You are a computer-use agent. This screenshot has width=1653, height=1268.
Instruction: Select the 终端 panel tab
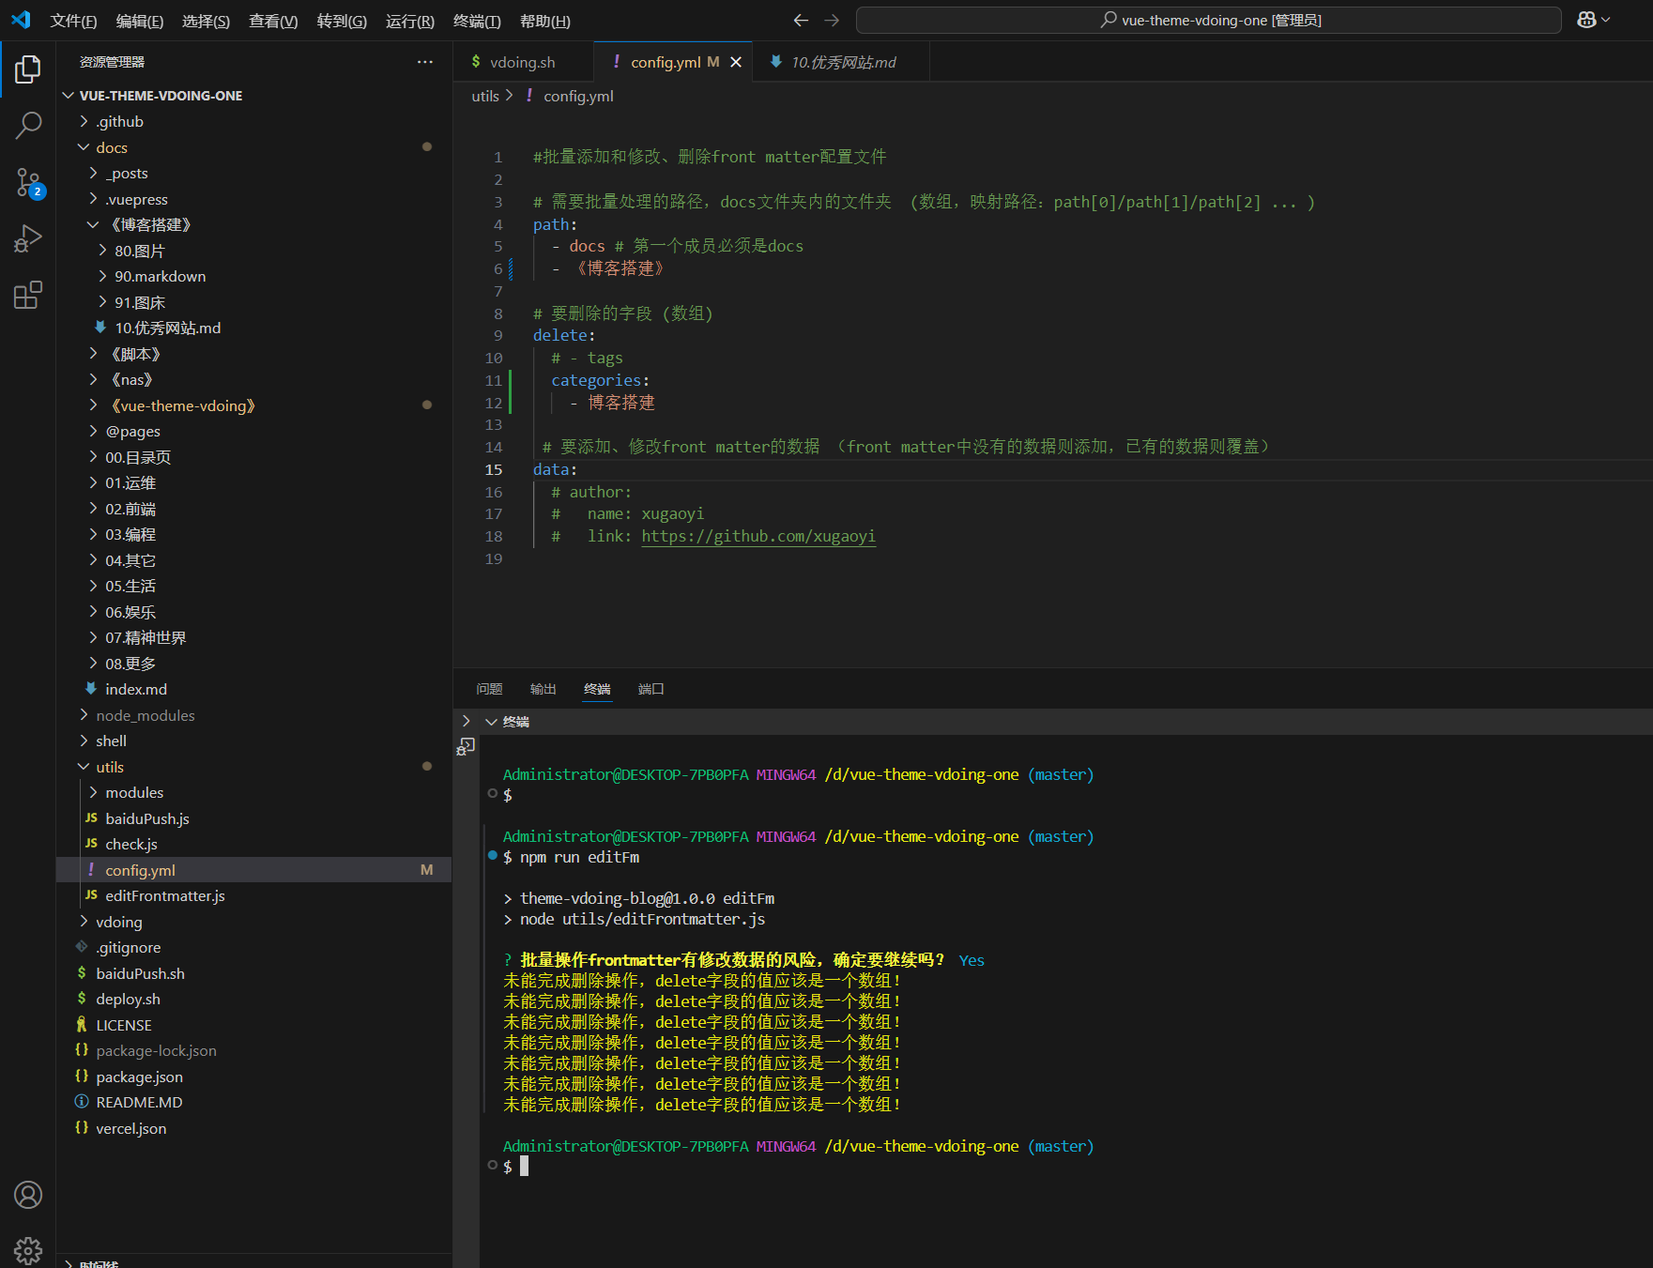(597, 689)
